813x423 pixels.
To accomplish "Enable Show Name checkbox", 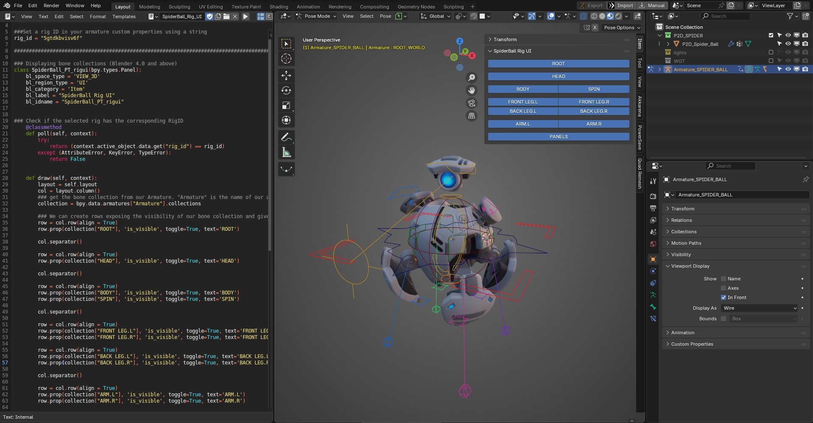I will click(724, 279).
